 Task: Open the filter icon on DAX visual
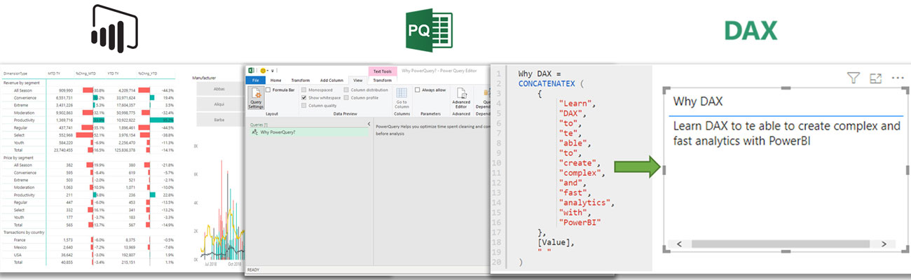tap(853, 78)
